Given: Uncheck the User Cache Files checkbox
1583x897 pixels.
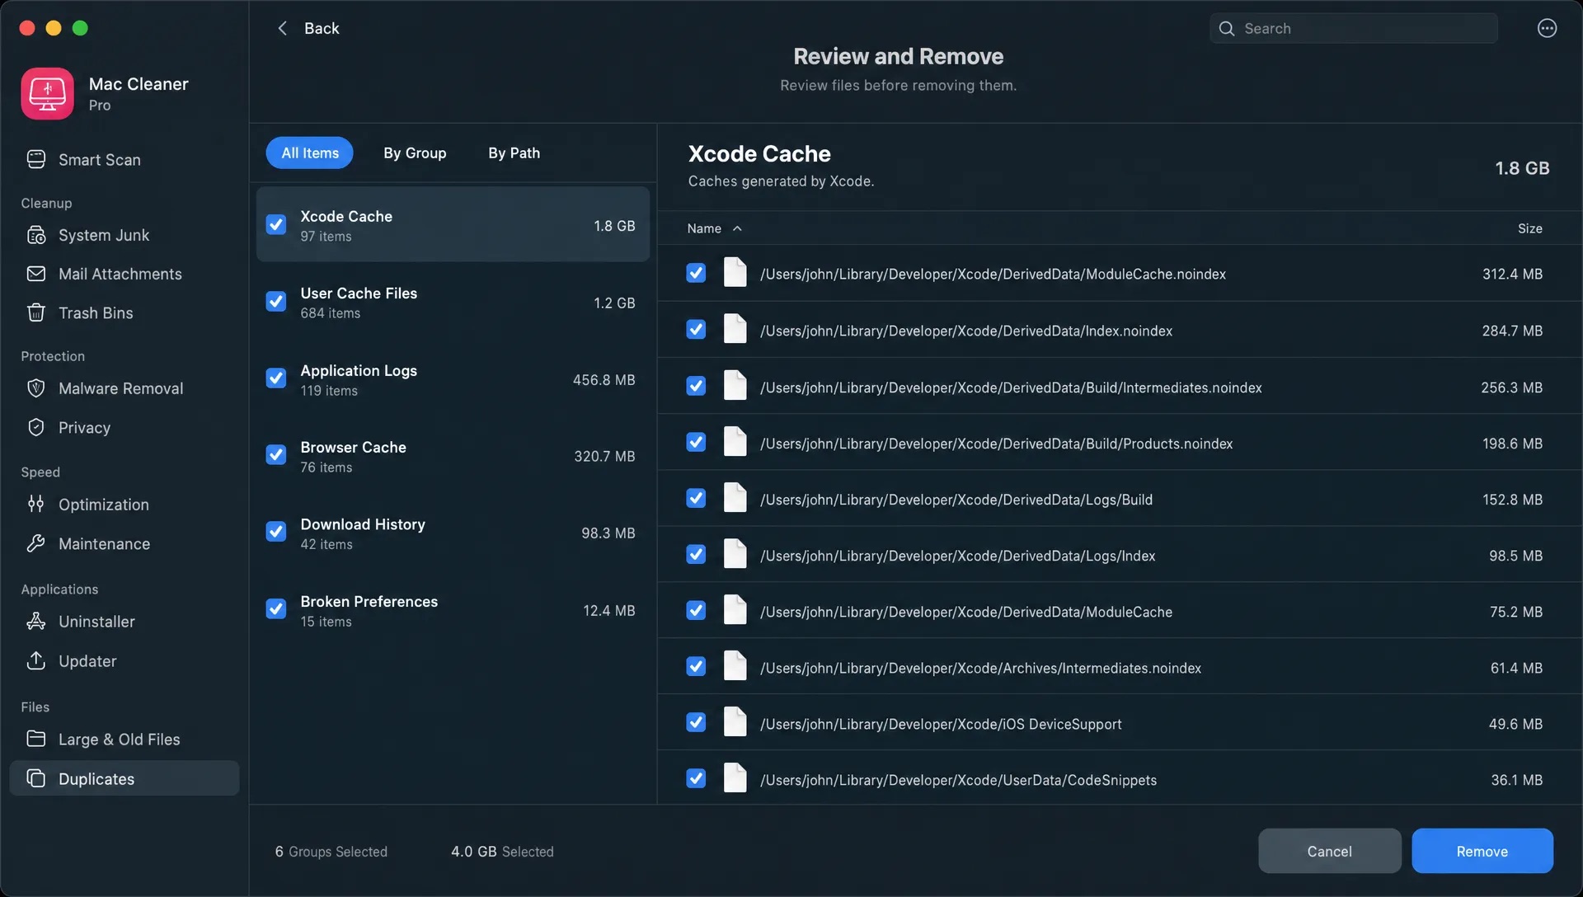Looking at the screenshot, I should click(x=276, y=301).
